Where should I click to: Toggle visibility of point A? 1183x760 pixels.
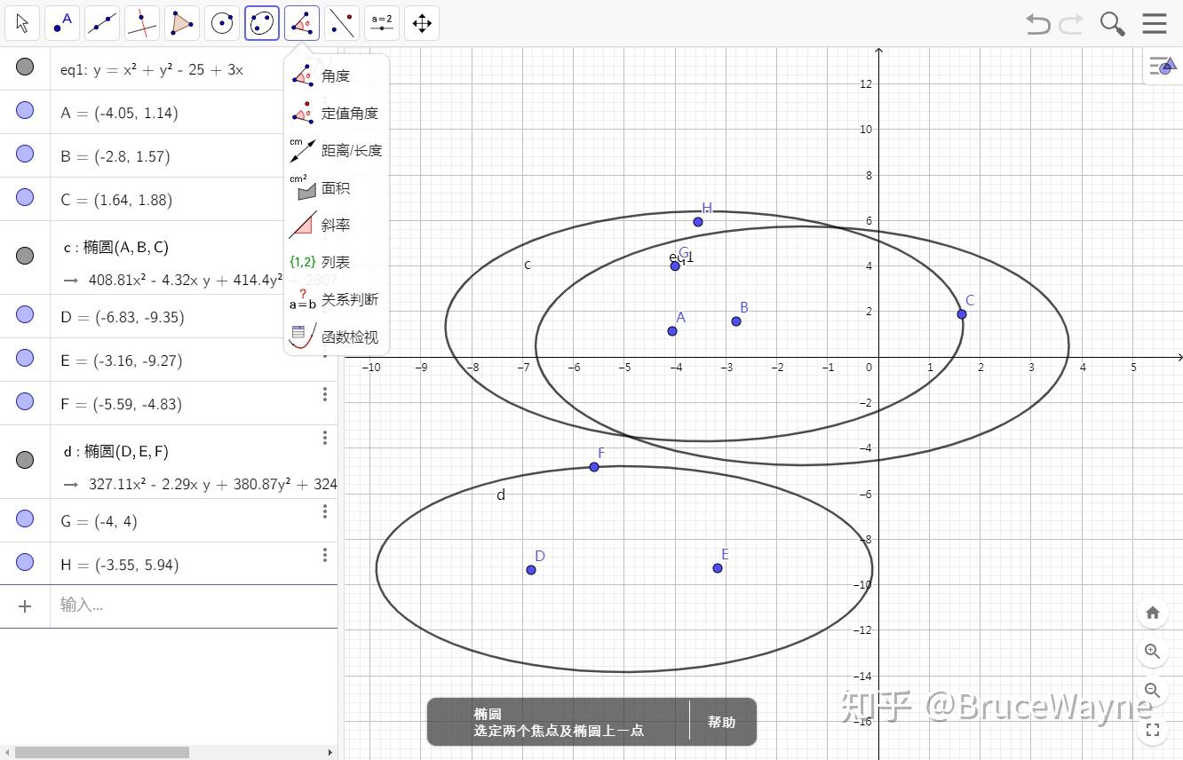[x=25, y=110]
